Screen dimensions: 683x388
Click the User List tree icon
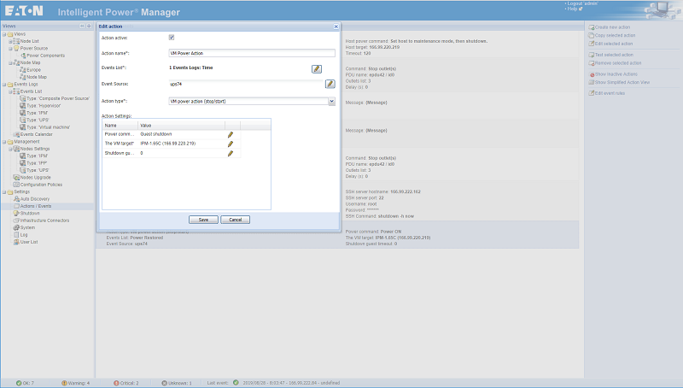point(16,242)
